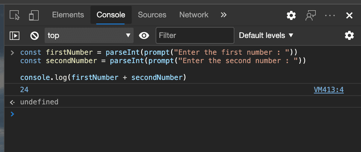Toggle live expression eye icon
The width and height of the screenshot is (361, 152).
144,36
